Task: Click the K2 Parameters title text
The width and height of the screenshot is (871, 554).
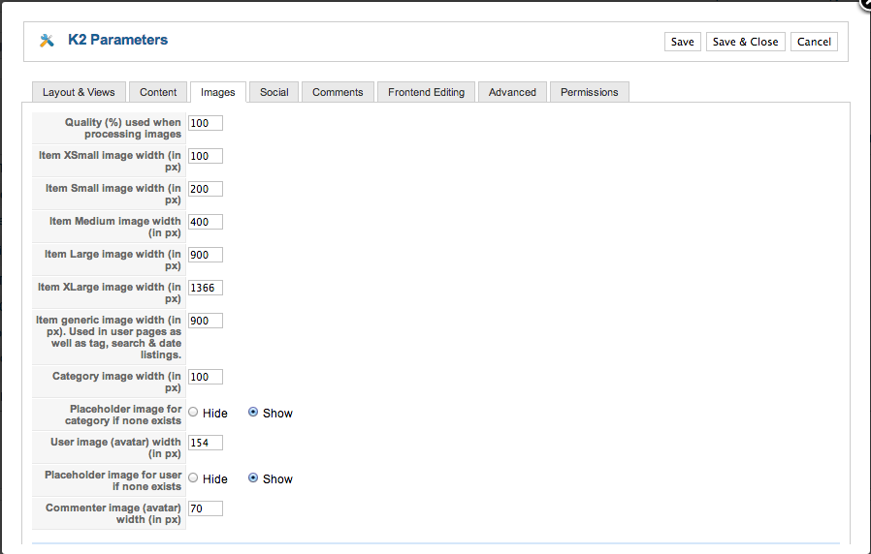Action: point(117,40)
